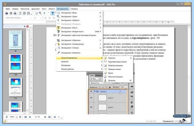Select the Object arrow tool toolbar icon

[44, 13]
